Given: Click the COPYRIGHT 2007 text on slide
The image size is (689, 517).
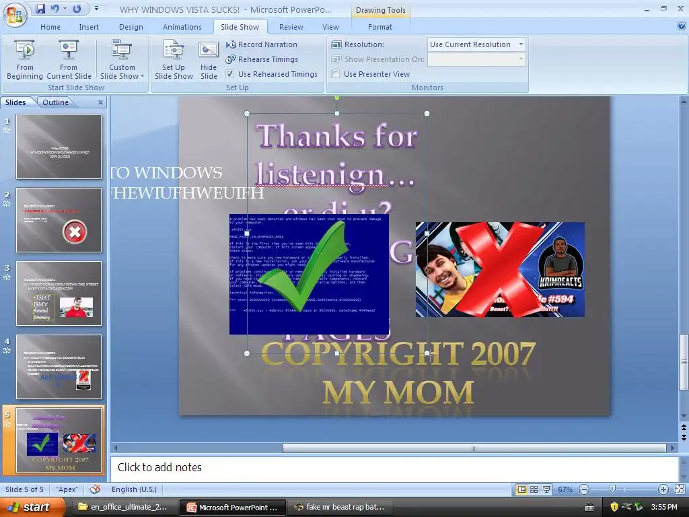Looking at the screenshot, I should (398, 354).
